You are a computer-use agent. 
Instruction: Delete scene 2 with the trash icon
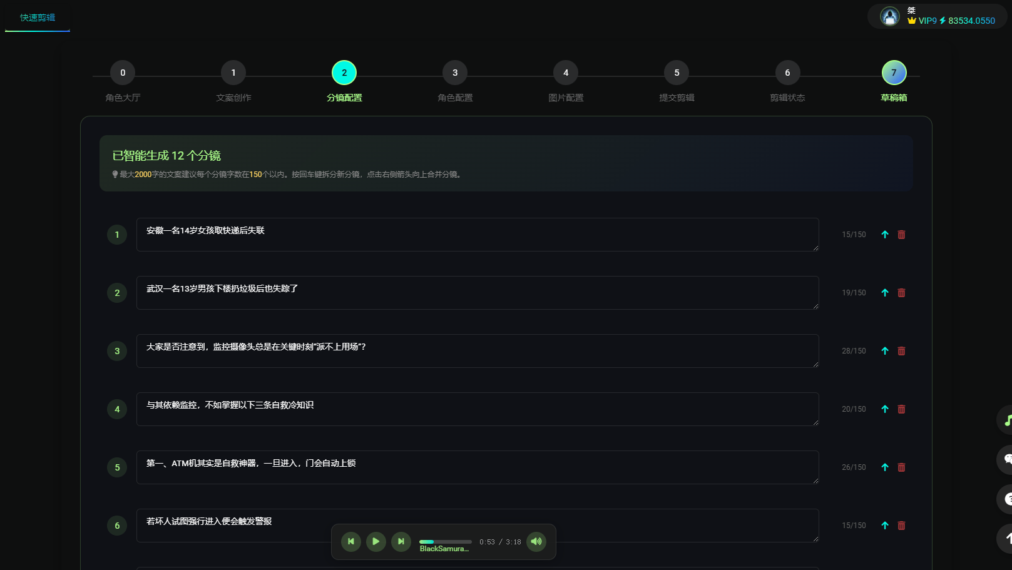click(901, 293)
